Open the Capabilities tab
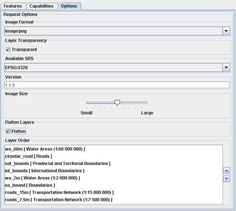This screenshot has height=211, width=236. [x=41, y=6]
